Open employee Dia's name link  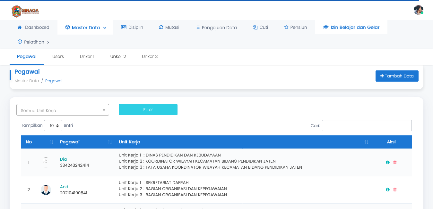[x=63, y=159]
